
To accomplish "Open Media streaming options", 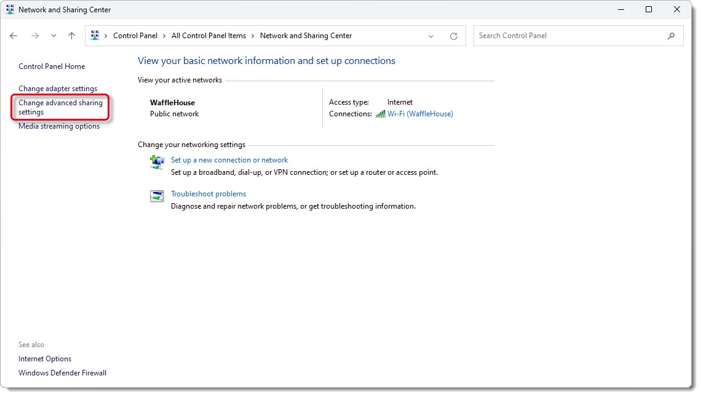I will pos(58,126).
